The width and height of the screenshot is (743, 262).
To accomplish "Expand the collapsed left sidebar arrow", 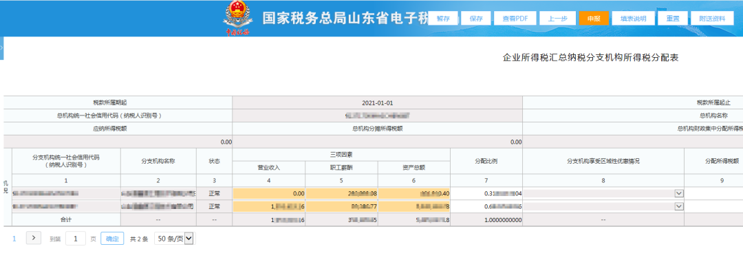I will coord(2,49).
